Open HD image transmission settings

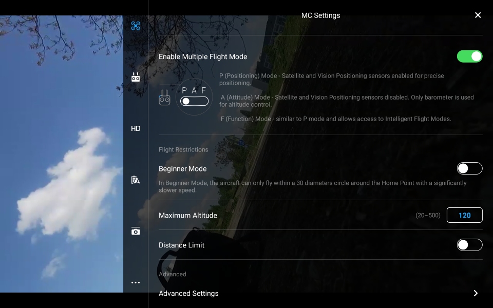136,128
